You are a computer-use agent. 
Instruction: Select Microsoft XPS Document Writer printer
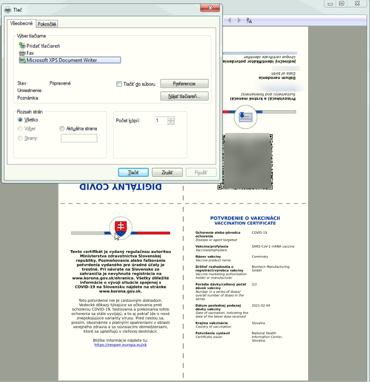point(70,60)
